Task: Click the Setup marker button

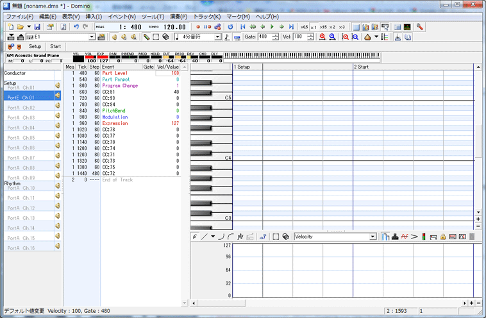Action: (35, 47)
